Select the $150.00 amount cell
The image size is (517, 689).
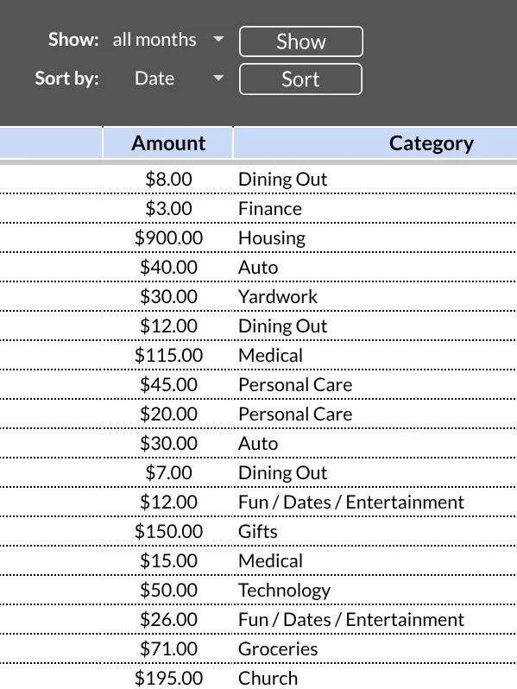coord(168,531)
